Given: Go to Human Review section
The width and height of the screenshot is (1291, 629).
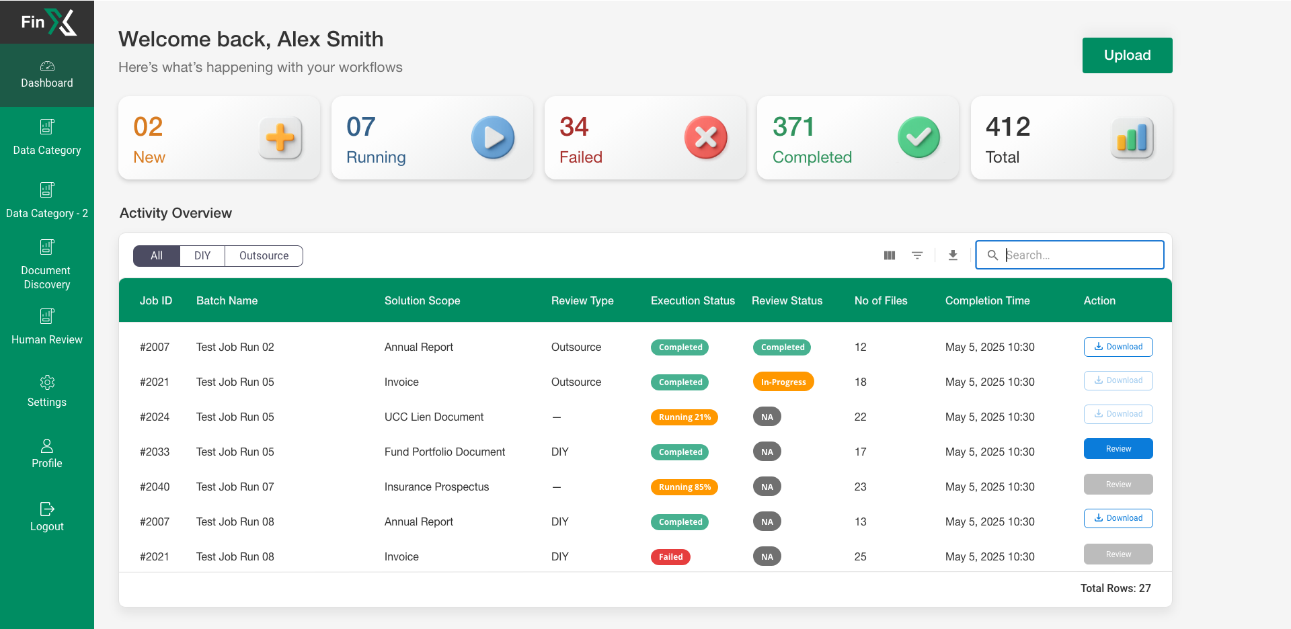Looking at the screenshot, I should pos(46,328).
